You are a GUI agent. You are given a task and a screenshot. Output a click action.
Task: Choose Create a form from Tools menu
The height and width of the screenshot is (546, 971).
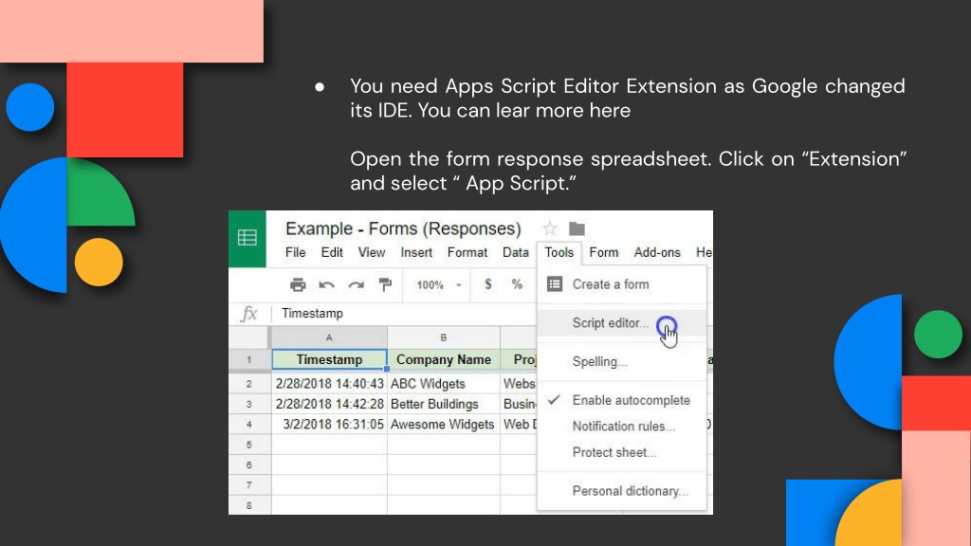tap(622, 284)
